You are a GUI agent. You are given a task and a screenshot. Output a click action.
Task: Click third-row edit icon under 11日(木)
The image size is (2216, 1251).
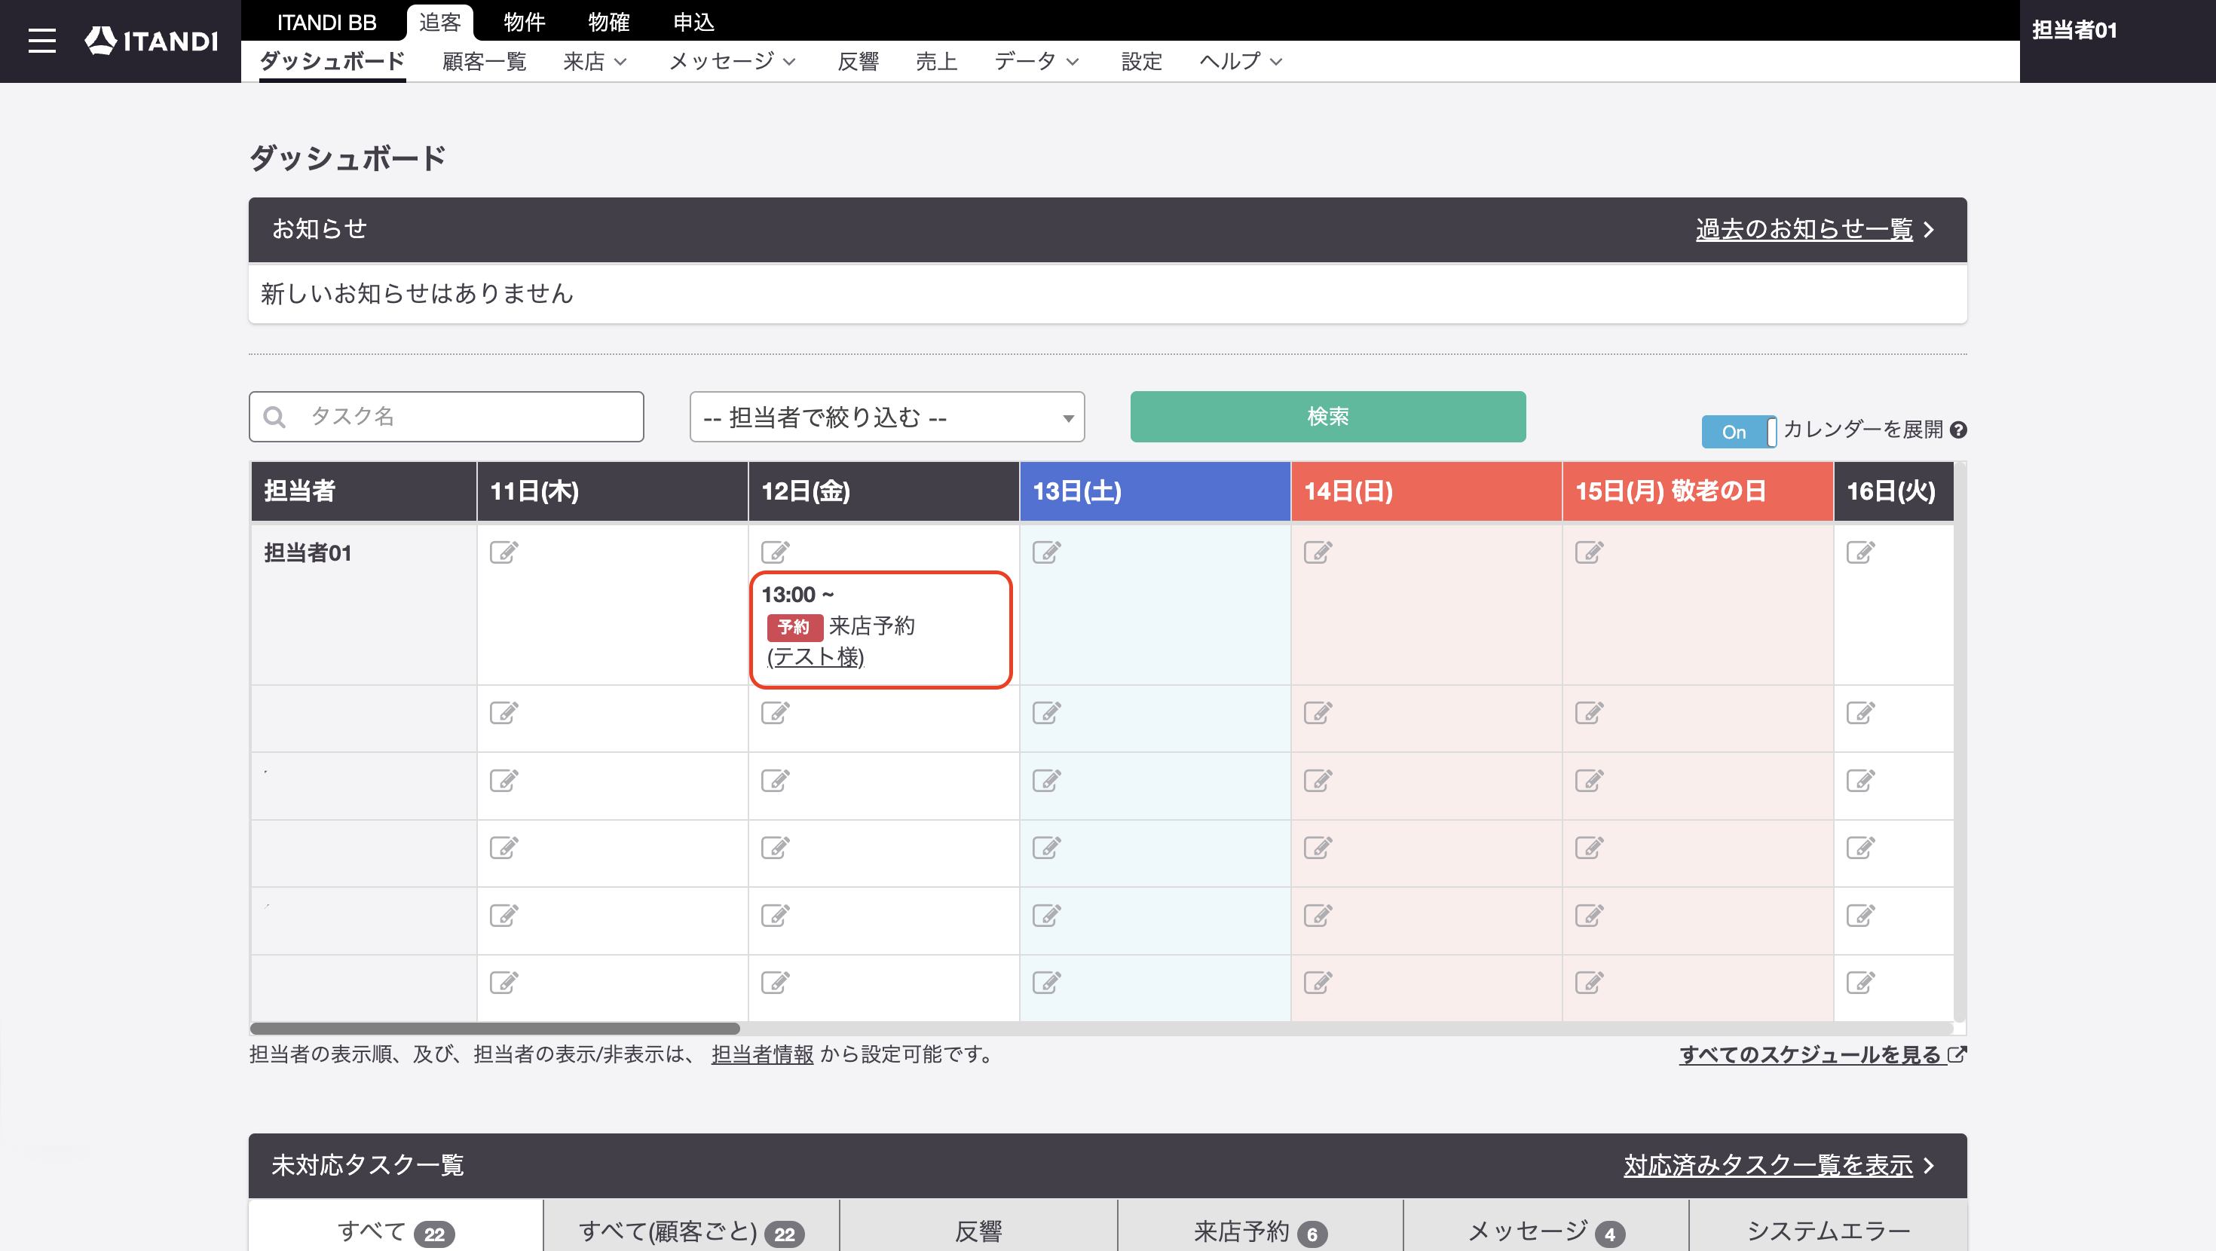point(504,781)
